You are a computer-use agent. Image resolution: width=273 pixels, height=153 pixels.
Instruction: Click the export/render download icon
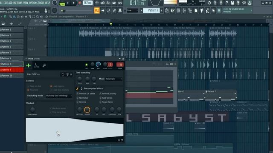click(x=250, y=3)
